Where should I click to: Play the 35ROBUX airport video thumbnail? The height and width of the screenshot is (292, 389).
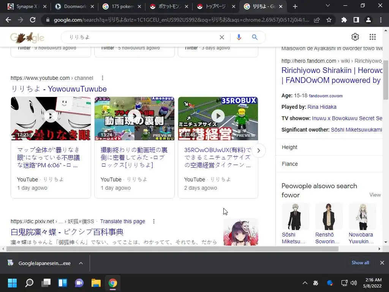[x=218, y=119]
